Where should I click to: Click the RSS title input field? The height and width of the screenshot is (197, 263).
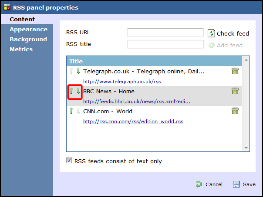(165, 44)
